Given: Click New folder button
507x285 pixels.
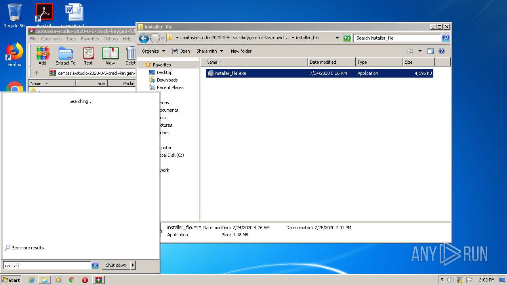Looking at the screenshot, I should pos(241,51).
